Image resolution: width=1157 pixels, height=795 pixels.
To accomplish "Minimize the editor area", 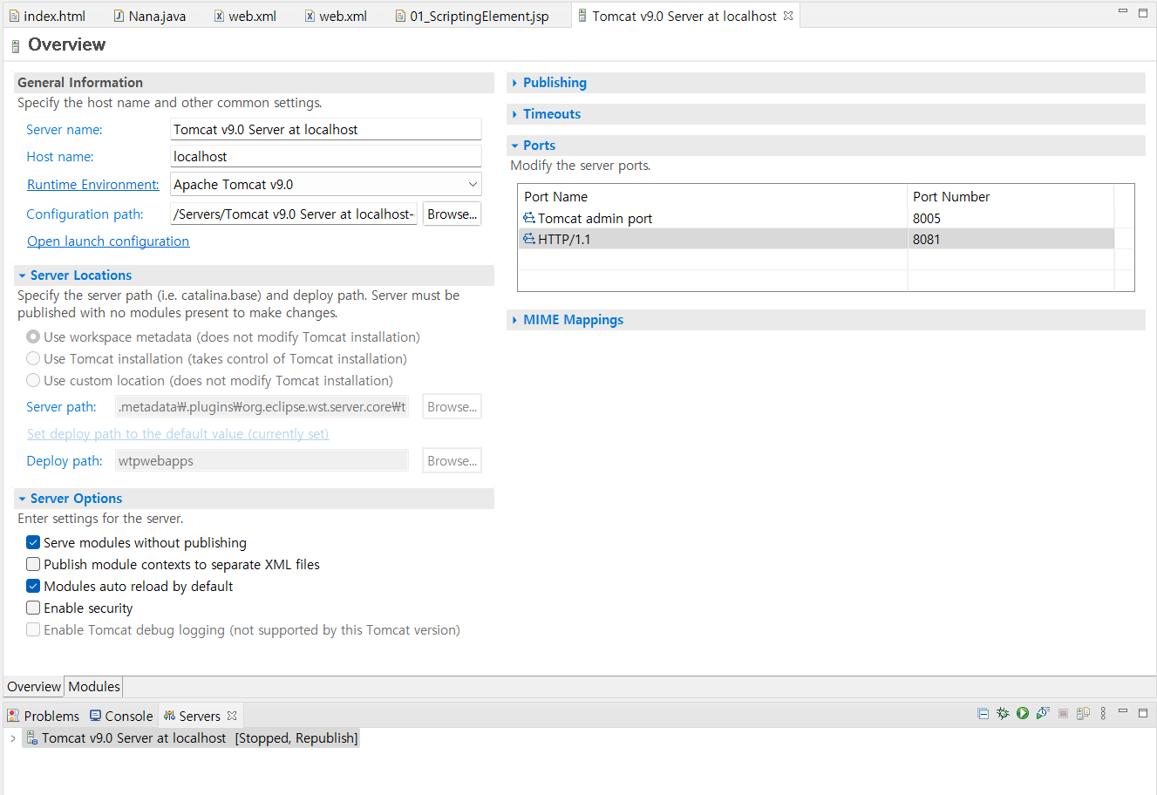I will coord(1123,11).
